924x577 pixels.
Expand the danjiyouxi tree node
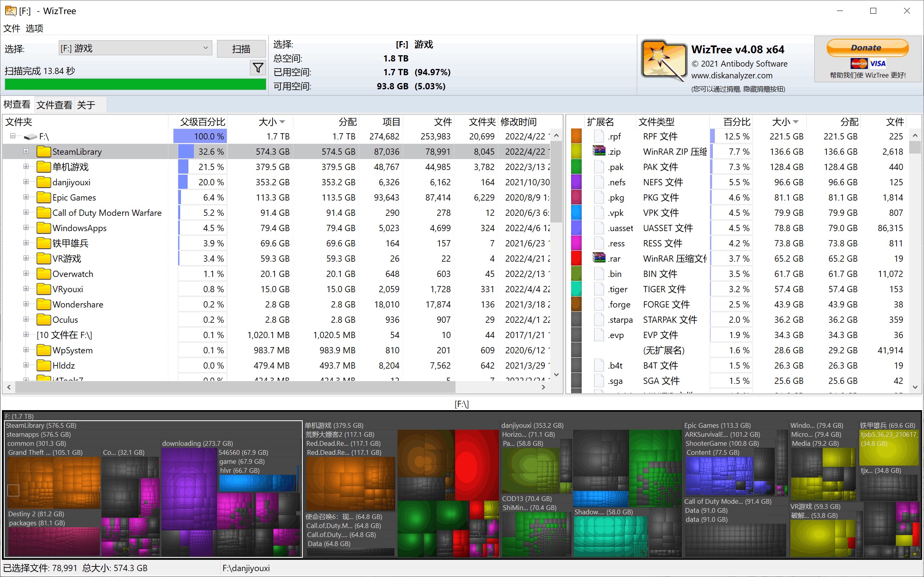(26, 182)
